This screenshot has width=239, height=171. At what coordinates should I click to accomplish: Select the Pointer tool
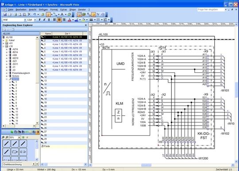pos(48,15)
